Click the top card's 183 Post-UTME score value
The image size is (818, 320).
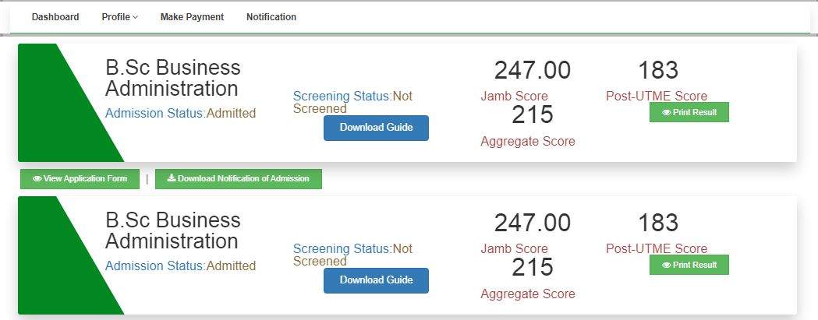coord(658,70)
